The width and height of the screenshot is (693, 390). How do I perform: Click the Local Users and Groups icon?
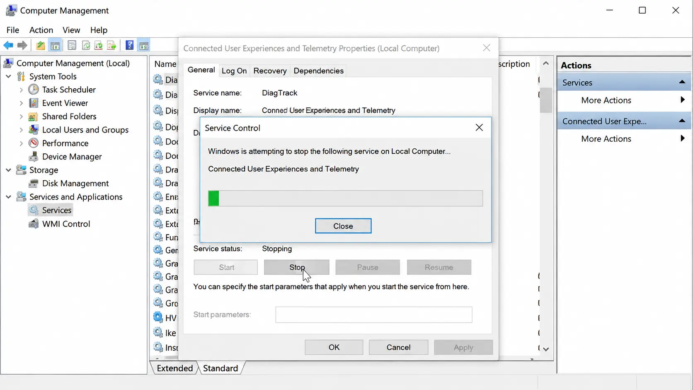(34, 130)
